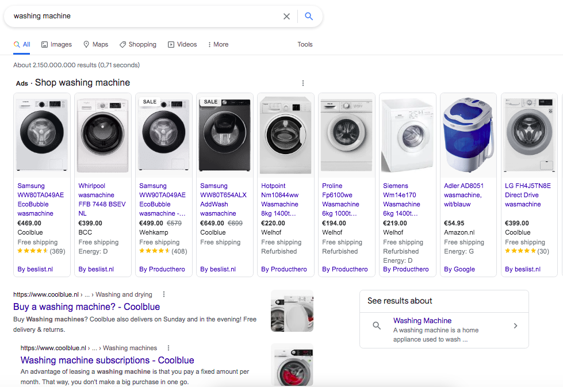Open 'By beslist.nl' under the €469.00 Samsung
563x387 pixels.
click(35, 269)
